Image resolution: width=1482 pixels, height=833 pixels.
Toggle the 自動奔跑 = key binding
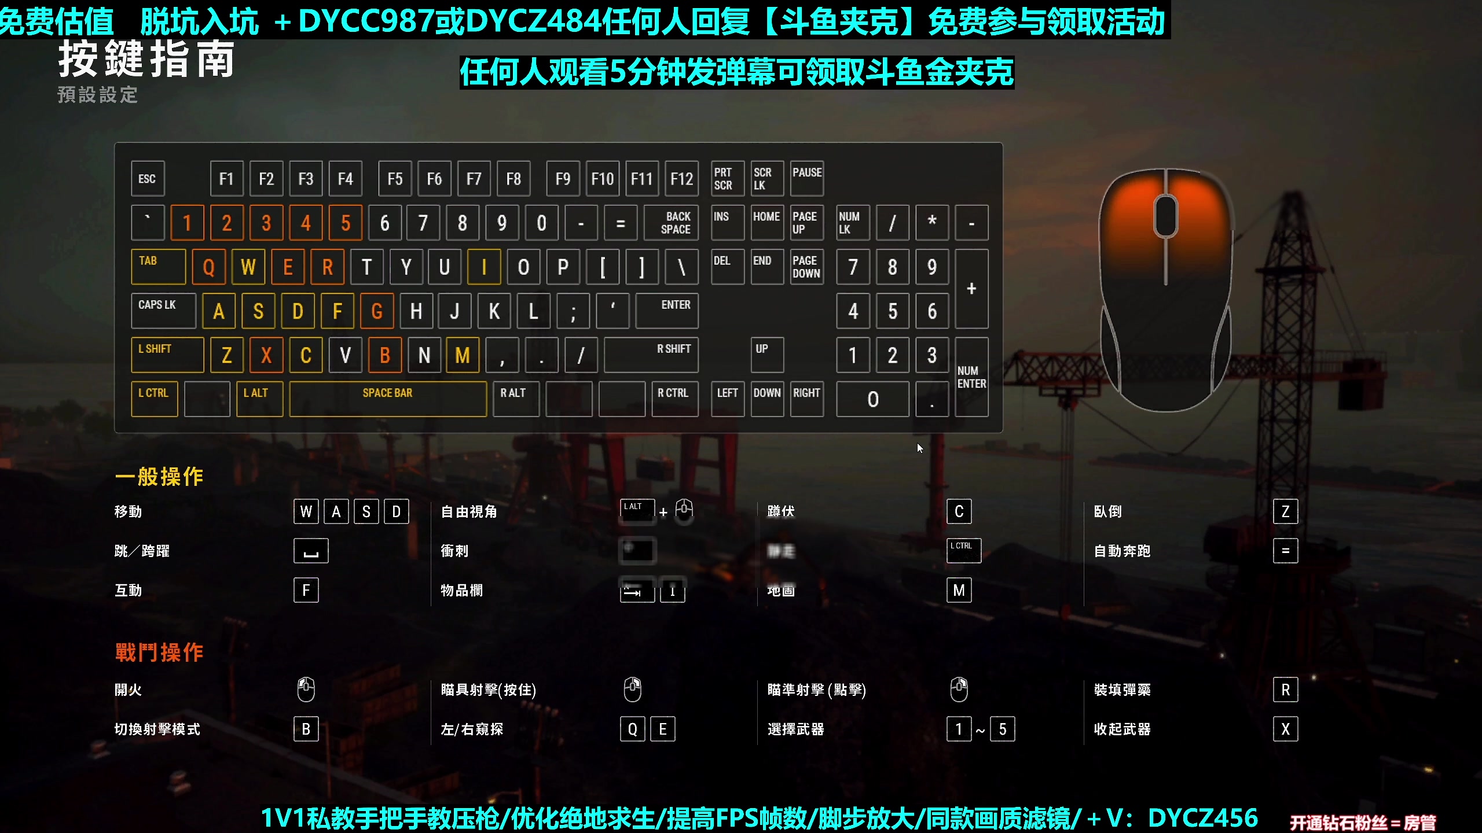tap(1286, 550)
